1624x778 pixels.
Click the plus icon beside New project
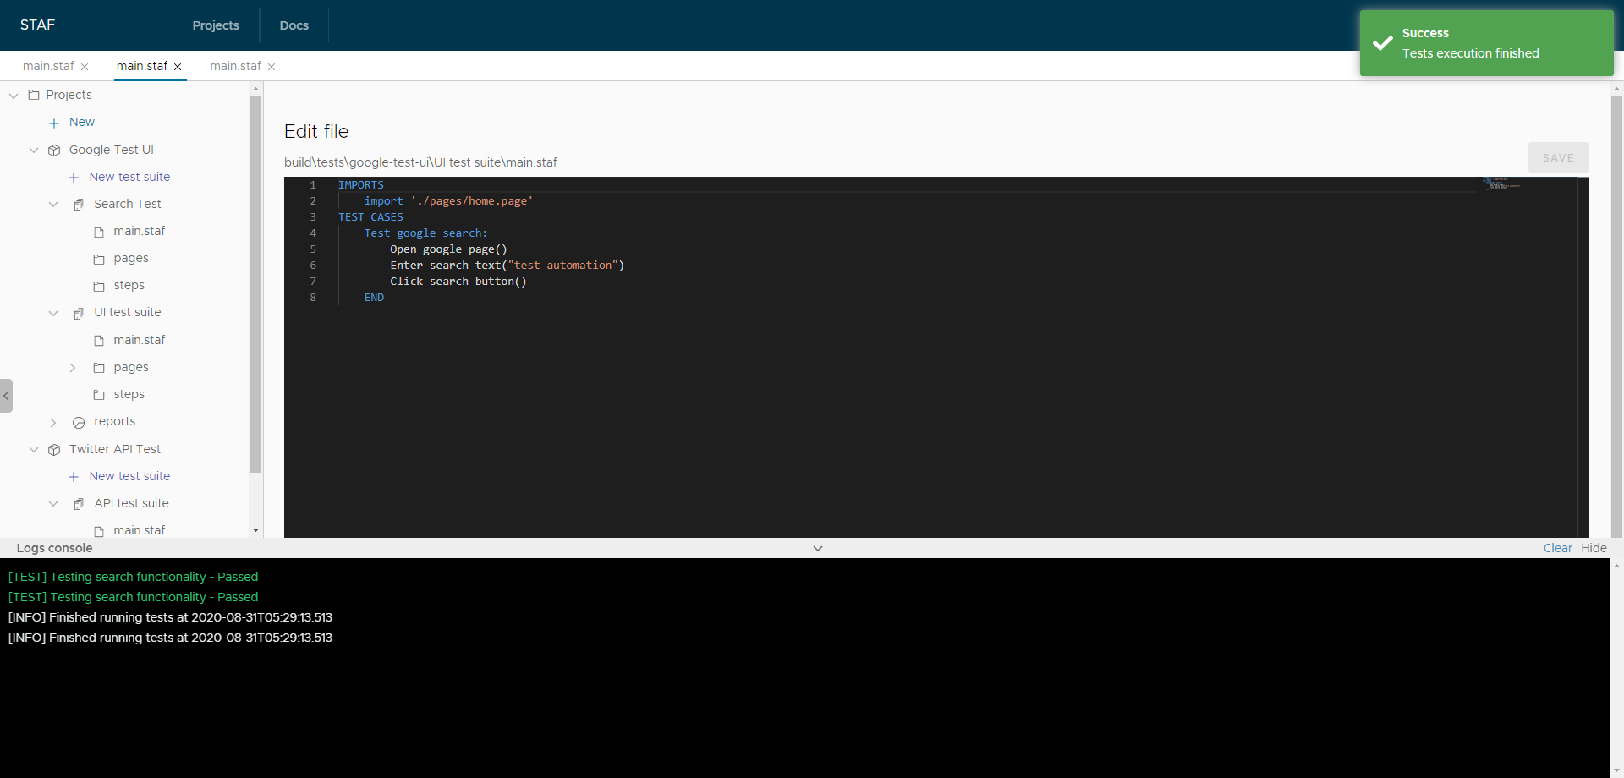[x=54, y=123]
